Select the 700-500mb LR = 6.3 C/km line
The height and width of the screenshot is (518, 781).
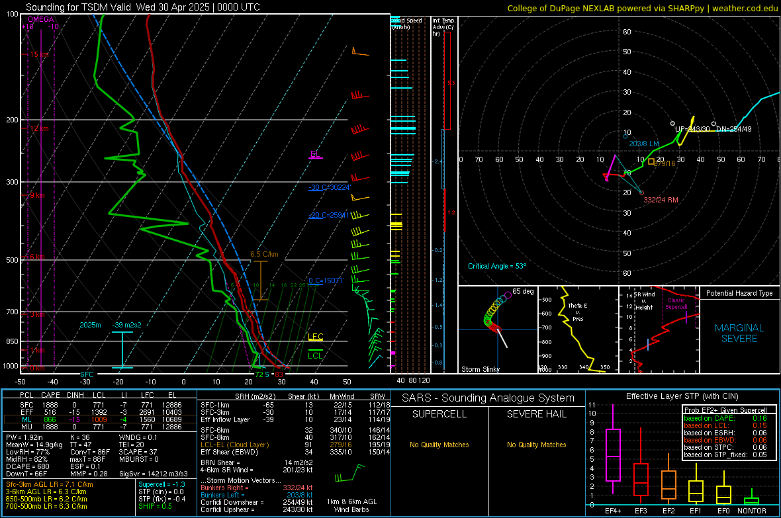click(46, 506)
